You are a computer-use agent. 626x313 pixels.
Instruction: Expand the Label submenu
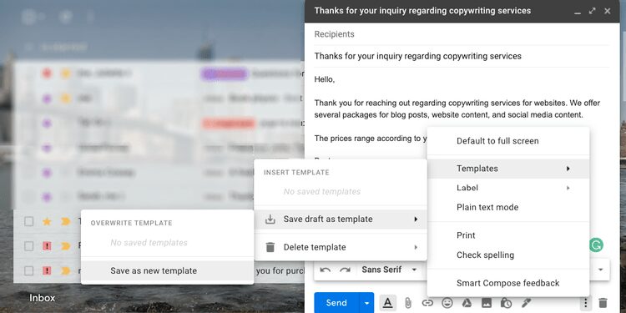[x=507, y=188]
